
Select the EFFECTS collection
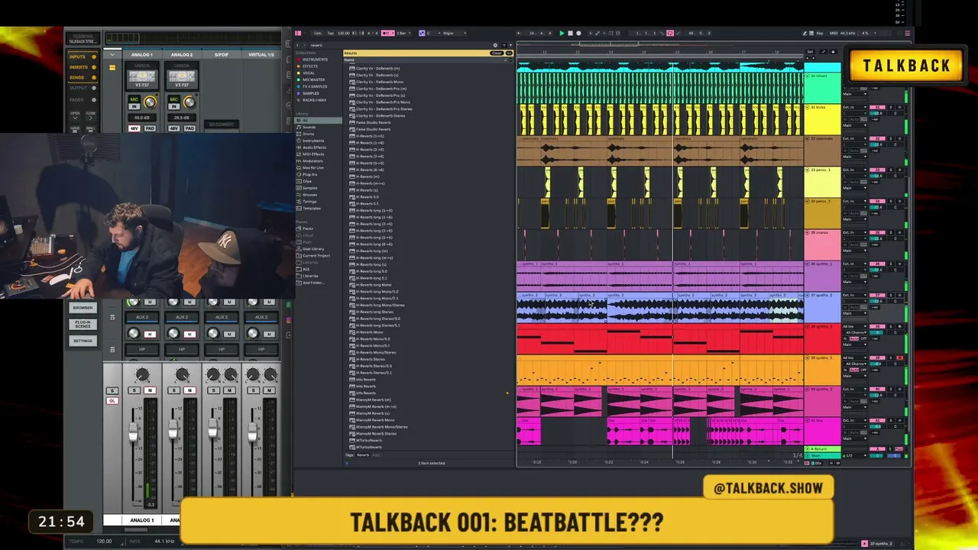point(309,66)
